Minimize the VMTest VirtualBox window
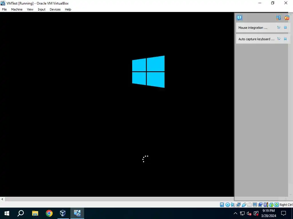 260,3
